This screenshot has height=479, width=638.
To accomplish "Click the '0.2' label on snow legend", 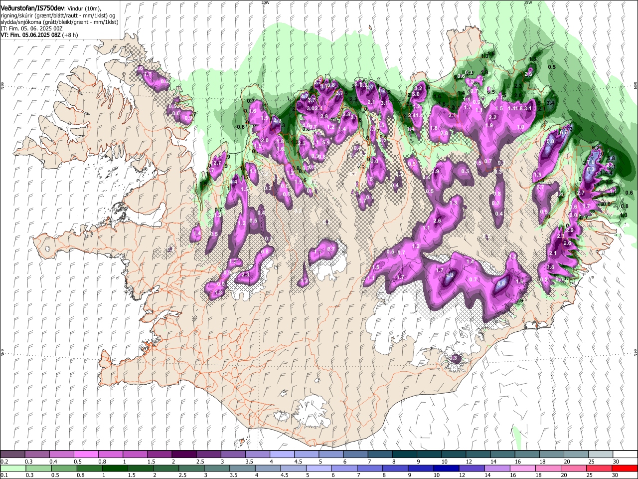I will coord(4,462).
